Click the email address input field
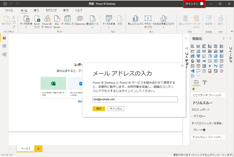The height and width of the screenshot is (157, 234). pos(135,99)
